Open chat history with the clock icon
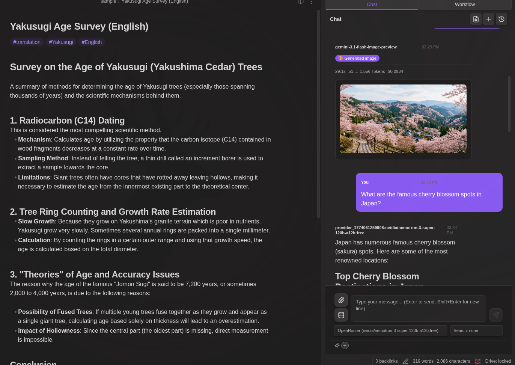The height and width of the screenshot is (365, 515). click(501, 19)
